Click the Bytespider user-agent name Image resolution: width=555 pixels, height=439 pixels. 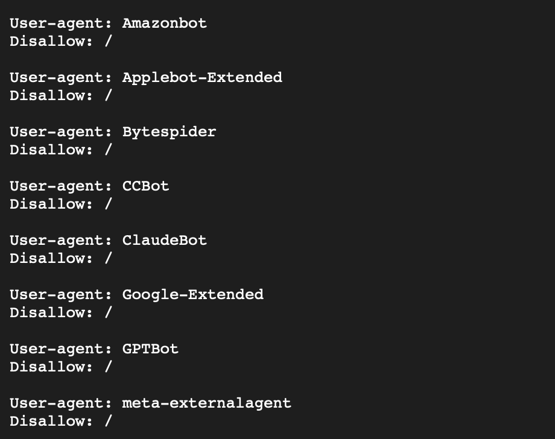click(169, 132)
